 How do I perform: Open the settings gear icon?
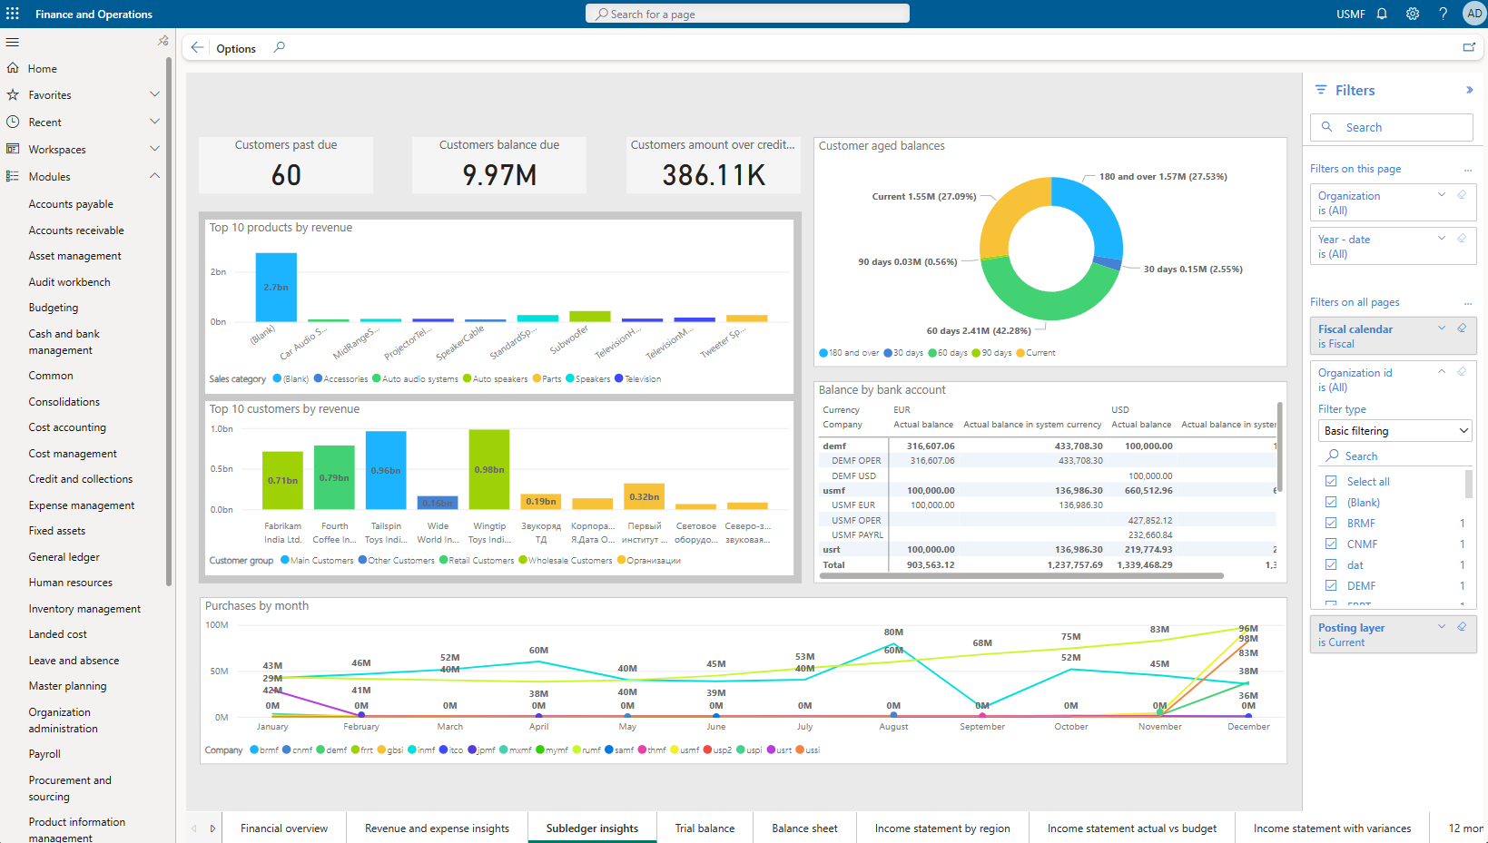(x=1412, y=14)
